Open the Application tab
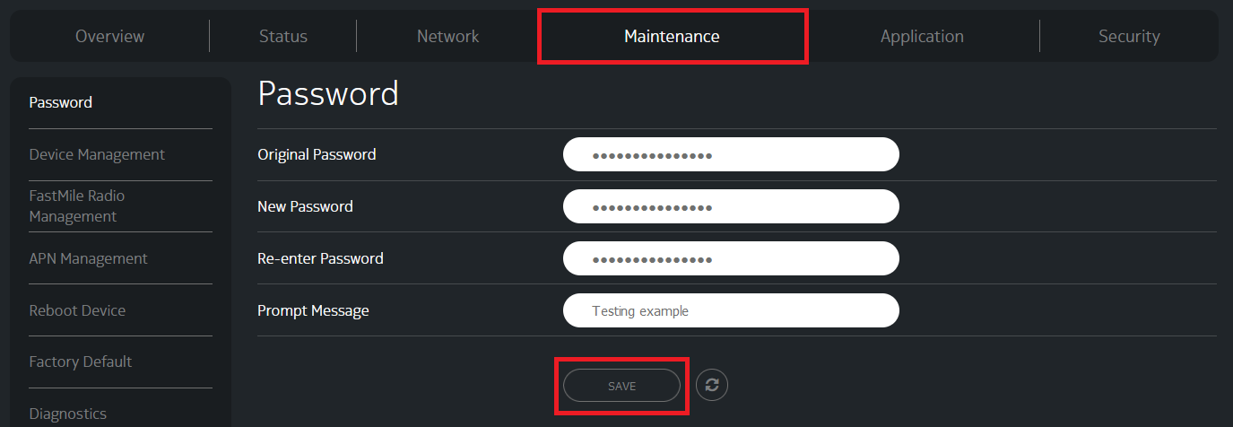 pos(922,37)
